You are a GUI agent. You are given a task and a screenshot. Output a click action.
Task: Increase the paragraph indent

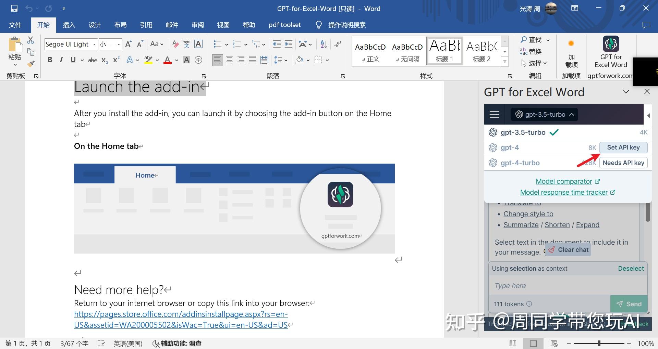click(x=289, y=44)
